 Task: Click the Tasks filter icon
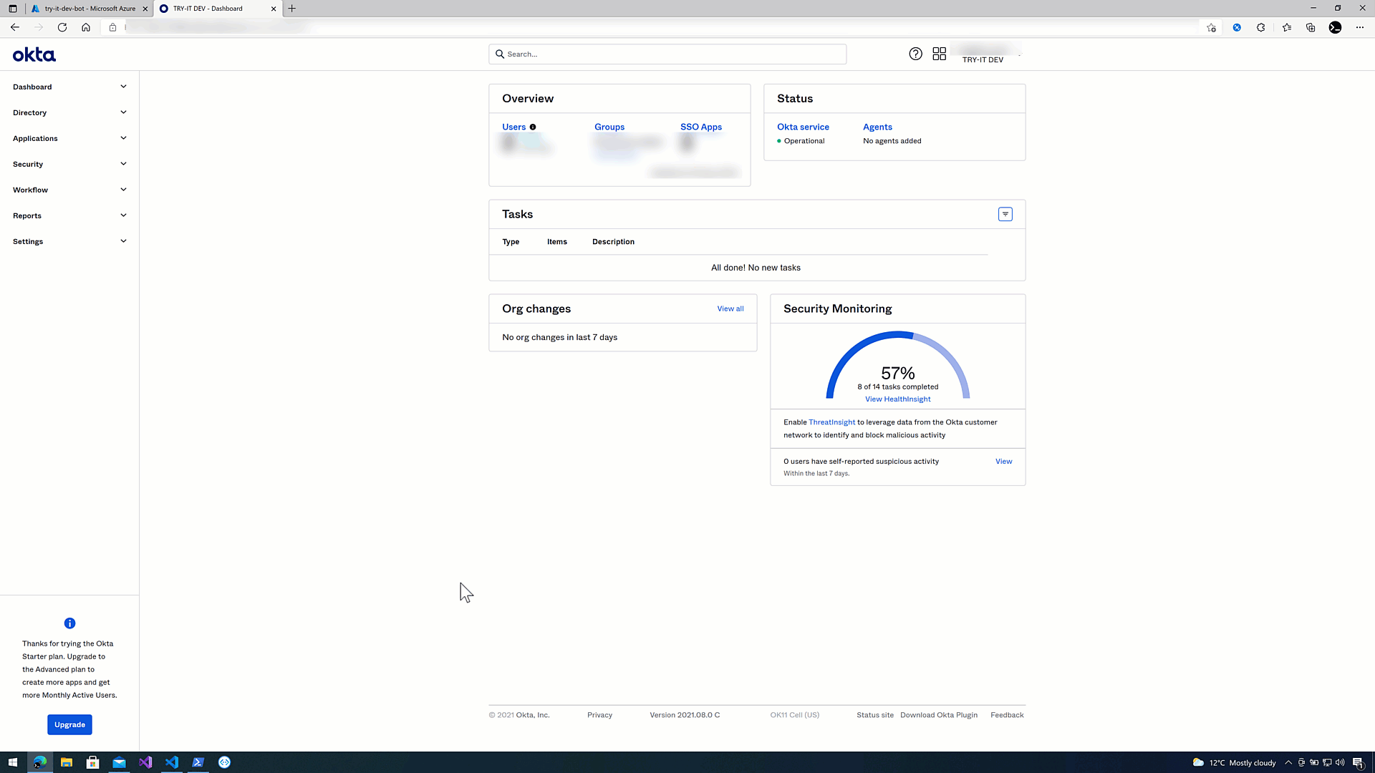(x=1005, y=214)
